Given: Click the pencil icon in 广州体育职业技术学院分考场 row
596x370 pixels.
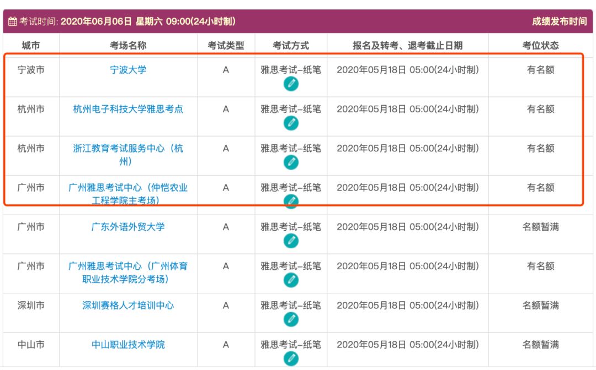Looking at the screenshot, I should pos(291,280).
